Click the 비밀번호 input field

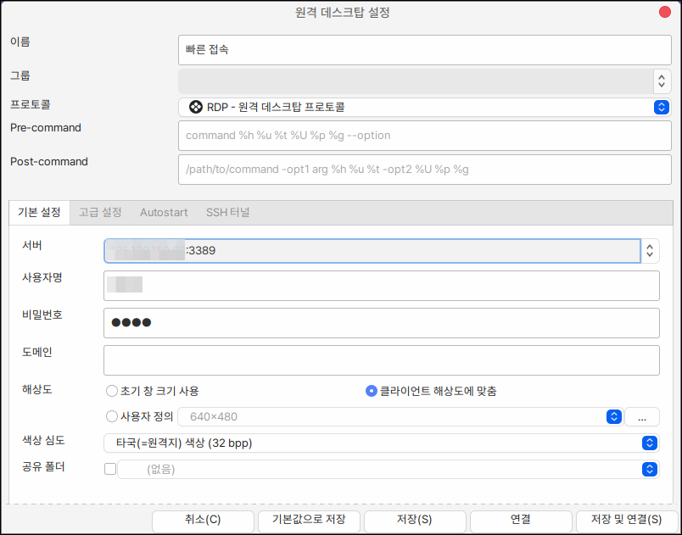click(381, 322)
